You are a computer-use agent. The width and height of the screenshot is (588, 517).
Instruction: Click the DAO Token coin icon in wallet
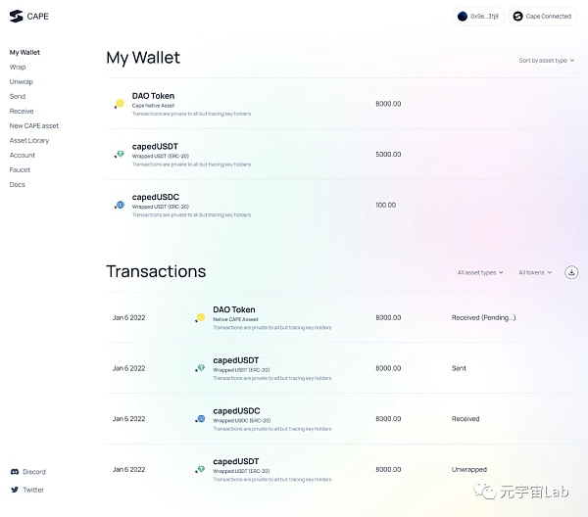(x=120, y=103)
